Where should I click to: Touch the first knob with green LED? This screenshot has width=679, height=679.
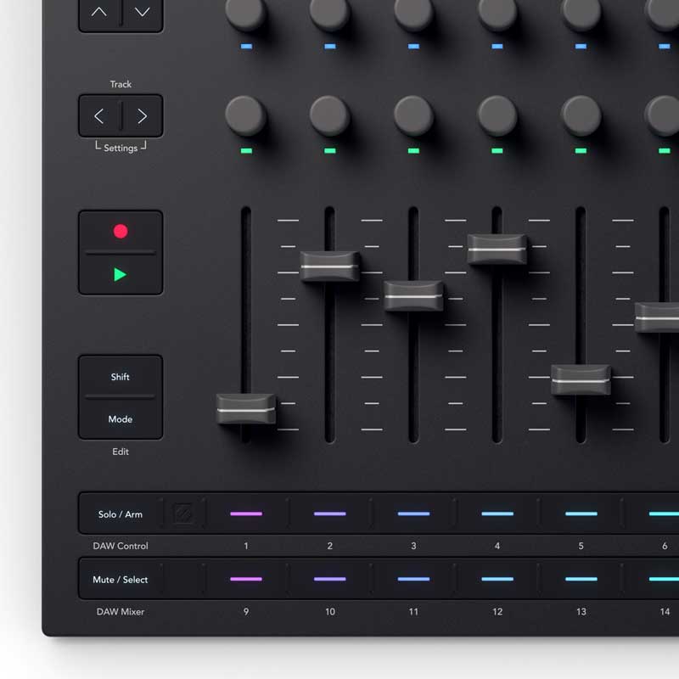pyautogui.click(x=246, y=115)
